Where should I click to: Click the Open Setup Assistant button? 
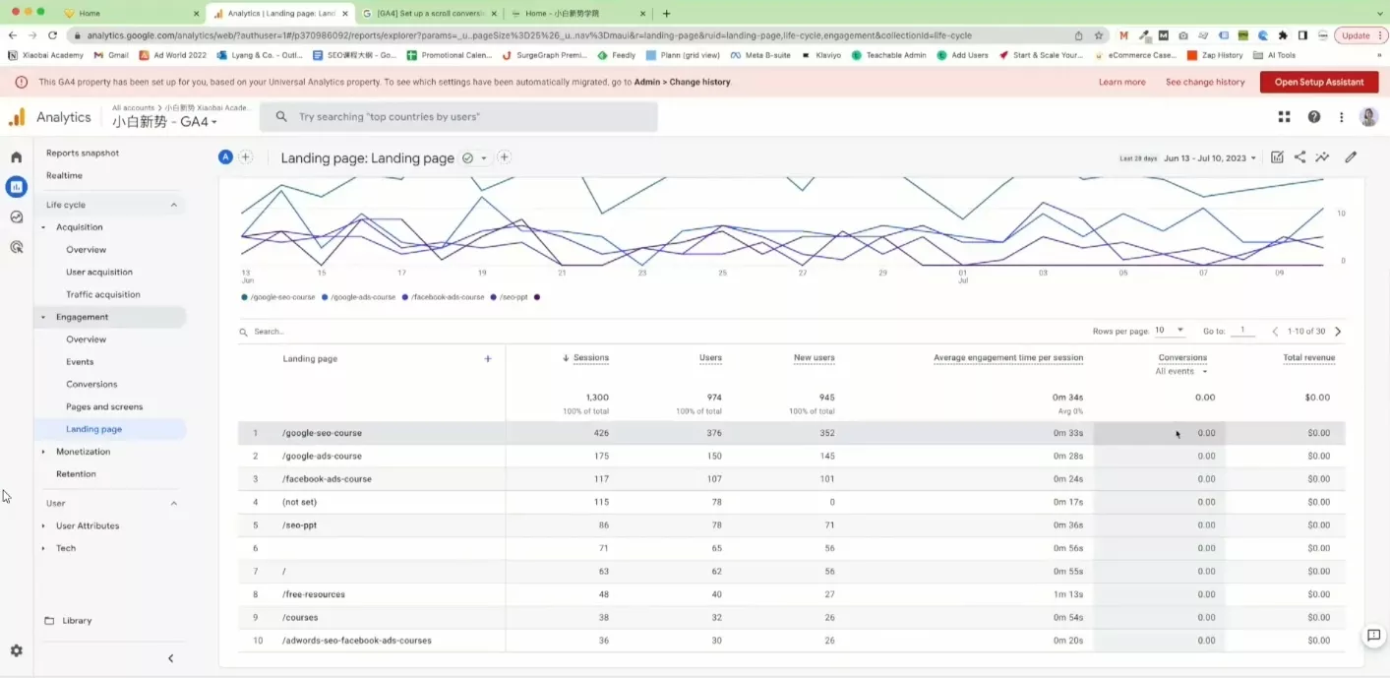(x=1318, y=83)
